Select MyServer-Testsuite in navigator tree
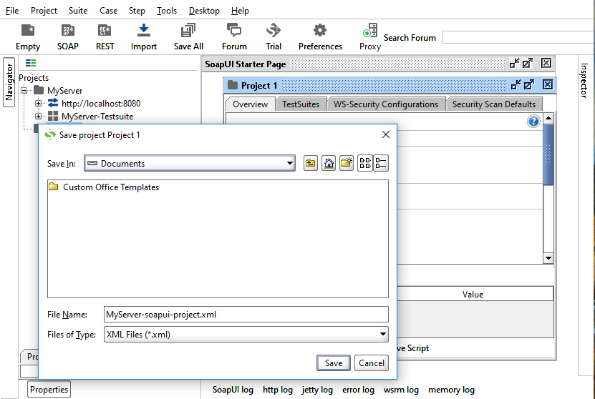 (97, 117)
